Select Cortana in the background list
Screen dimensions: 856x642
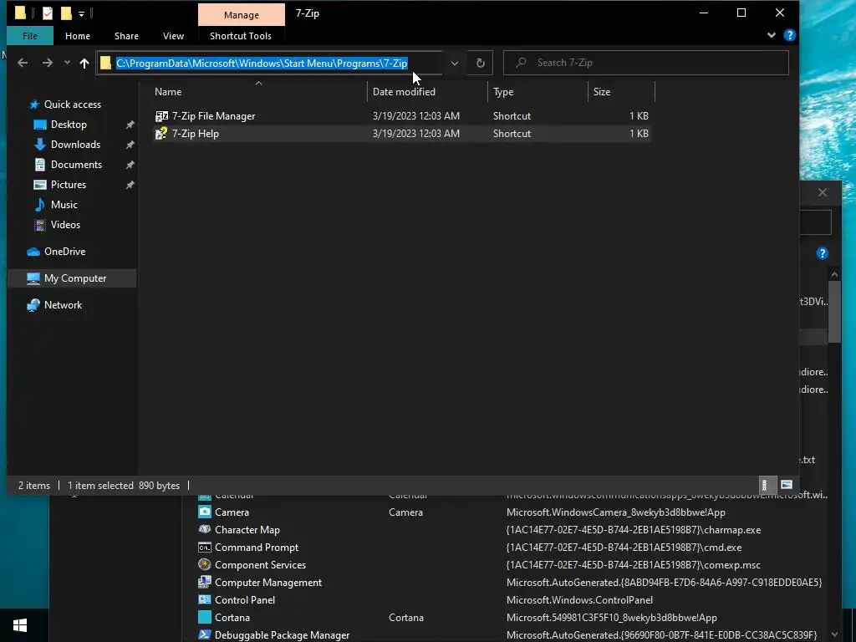pos(512,618)
